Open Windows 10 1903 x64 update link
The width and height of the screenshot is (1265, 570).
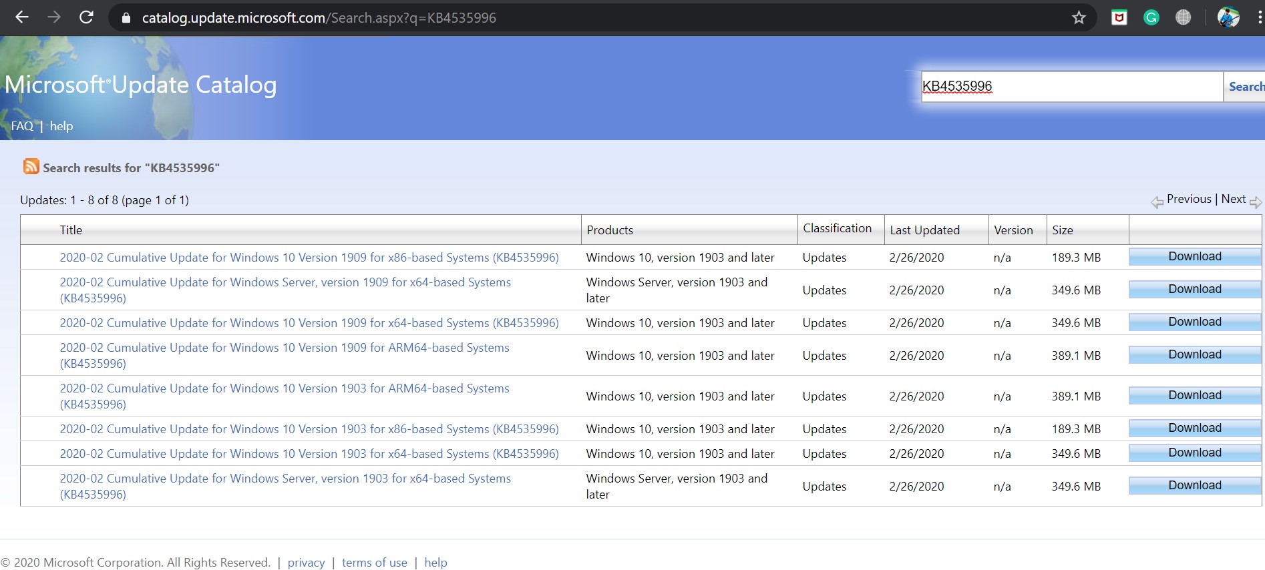[x=309, y=454]
